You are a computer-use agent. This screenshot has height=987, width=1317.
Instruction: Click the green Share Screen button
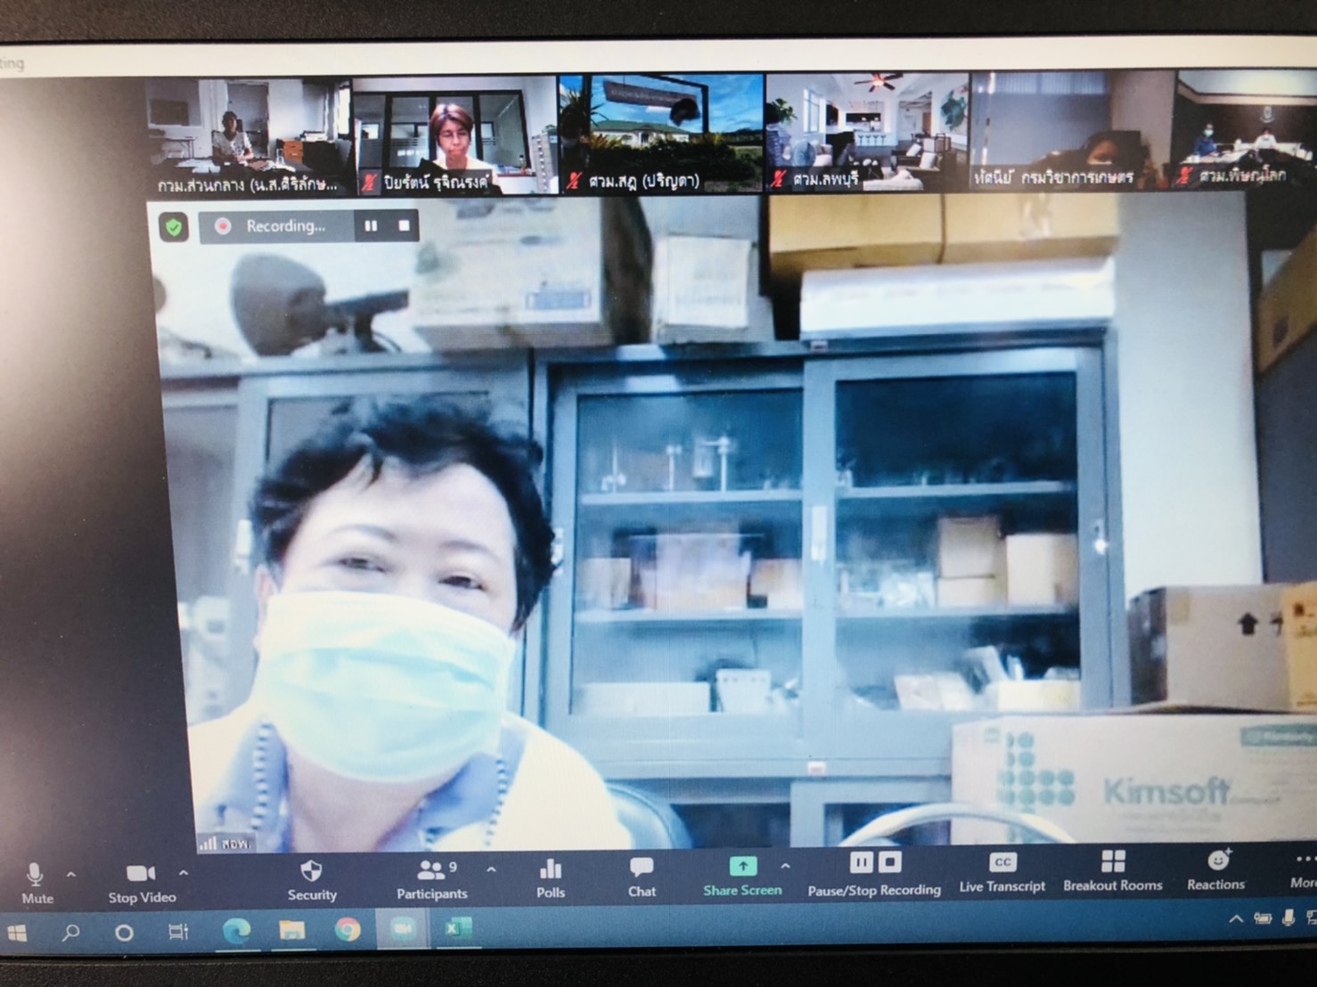click(x=742, y=877)
